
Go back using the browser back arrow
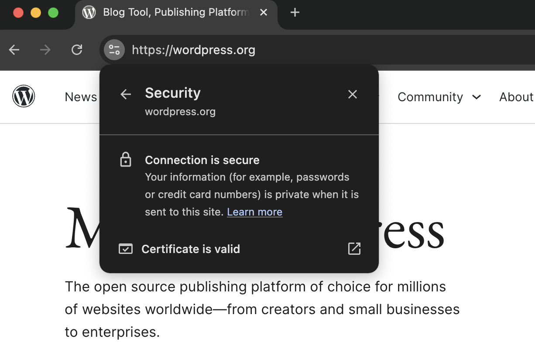coord(14,50)
